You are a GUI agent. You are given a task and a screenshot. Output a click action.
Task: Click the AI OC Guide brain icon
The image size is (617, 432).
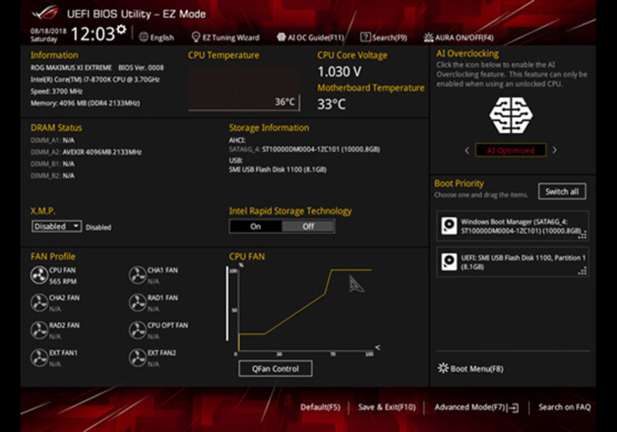click(x=281, y=37)
